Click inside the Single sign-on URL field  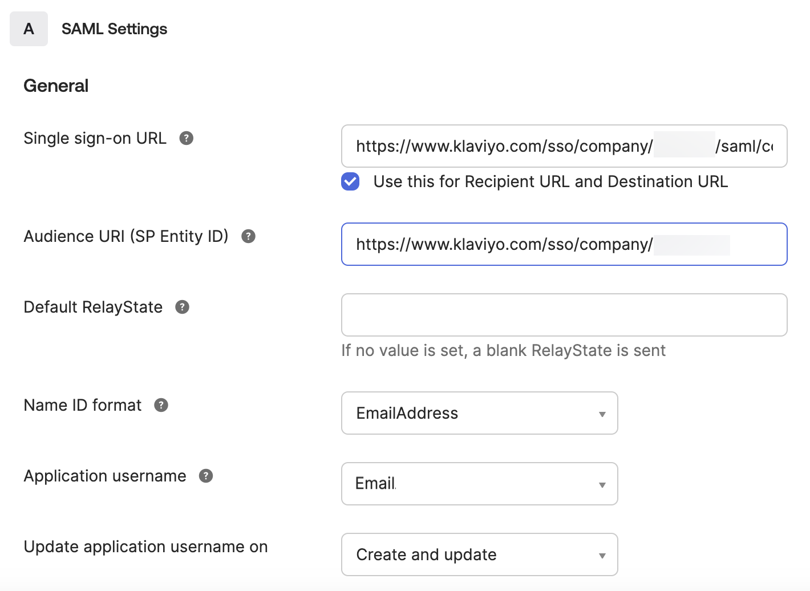(564, 146)
